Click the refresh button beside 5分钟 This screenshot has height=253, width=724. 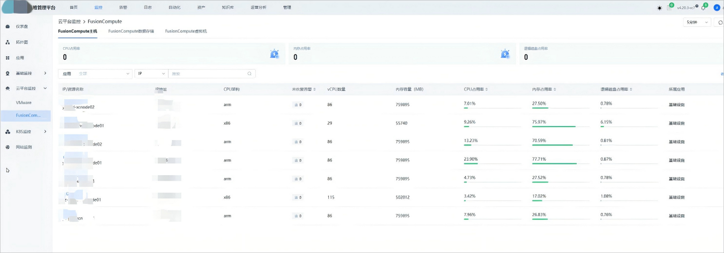(720, 22)
